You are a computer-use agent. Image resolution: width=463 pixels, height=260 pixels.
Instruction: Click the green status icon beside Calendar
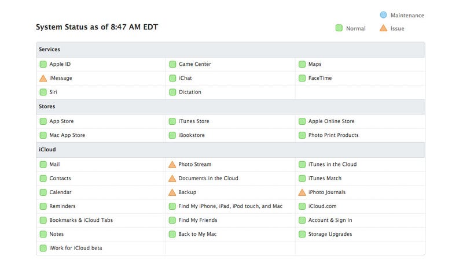(43, 192)
